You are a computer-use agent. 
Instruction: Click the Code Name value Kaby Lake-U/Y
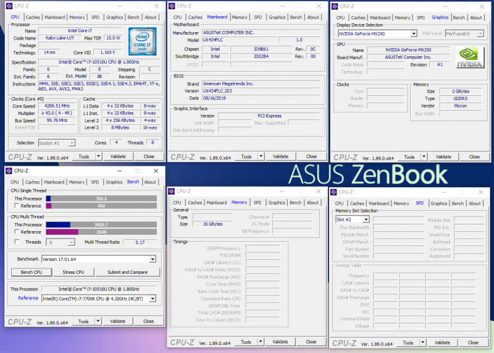coord(60,38)
